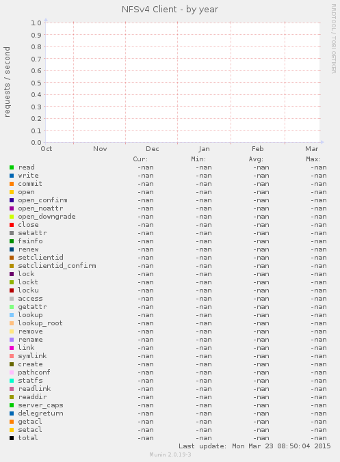This screenshot has width=340, height=462.
Task: Click the Jan label on time axis
Action: click(x=204, y=149)
